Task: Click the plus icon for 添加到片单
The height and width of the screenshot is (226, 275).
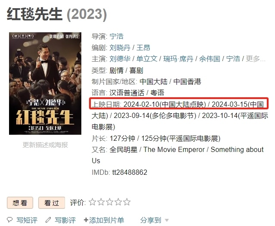Action: coord(86,220)
